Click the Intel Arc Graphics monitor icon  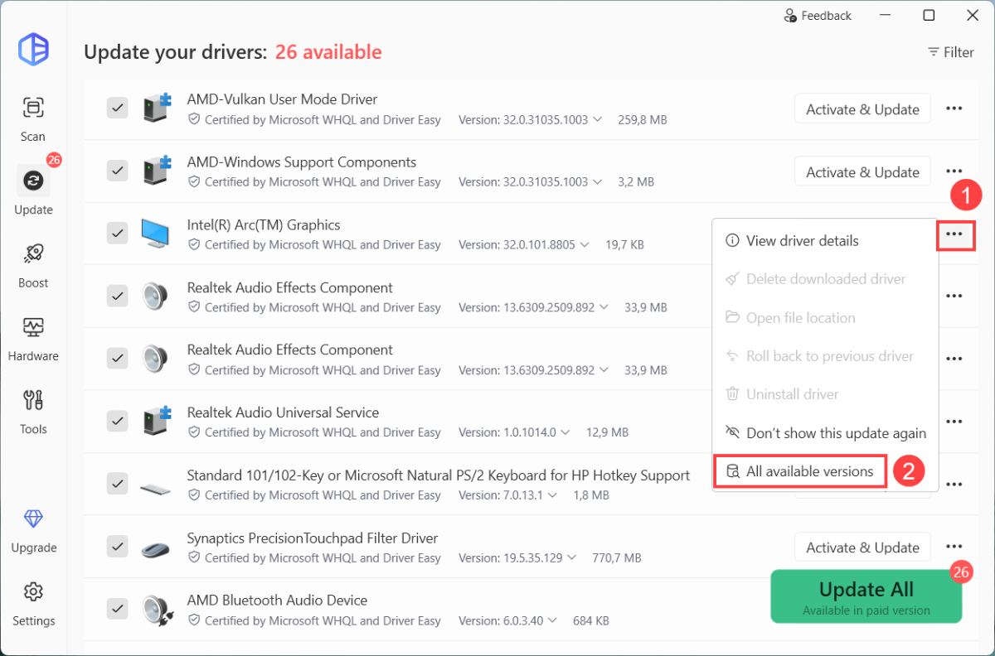pyautogui.click(x=156, y=234)
